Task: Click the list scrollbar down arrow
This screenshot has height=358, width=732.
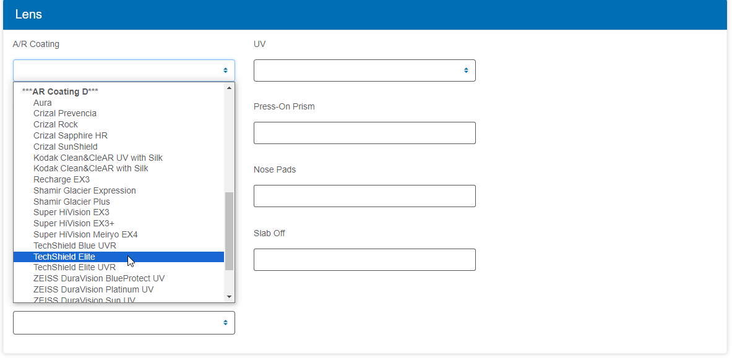Action: (229, 297)
